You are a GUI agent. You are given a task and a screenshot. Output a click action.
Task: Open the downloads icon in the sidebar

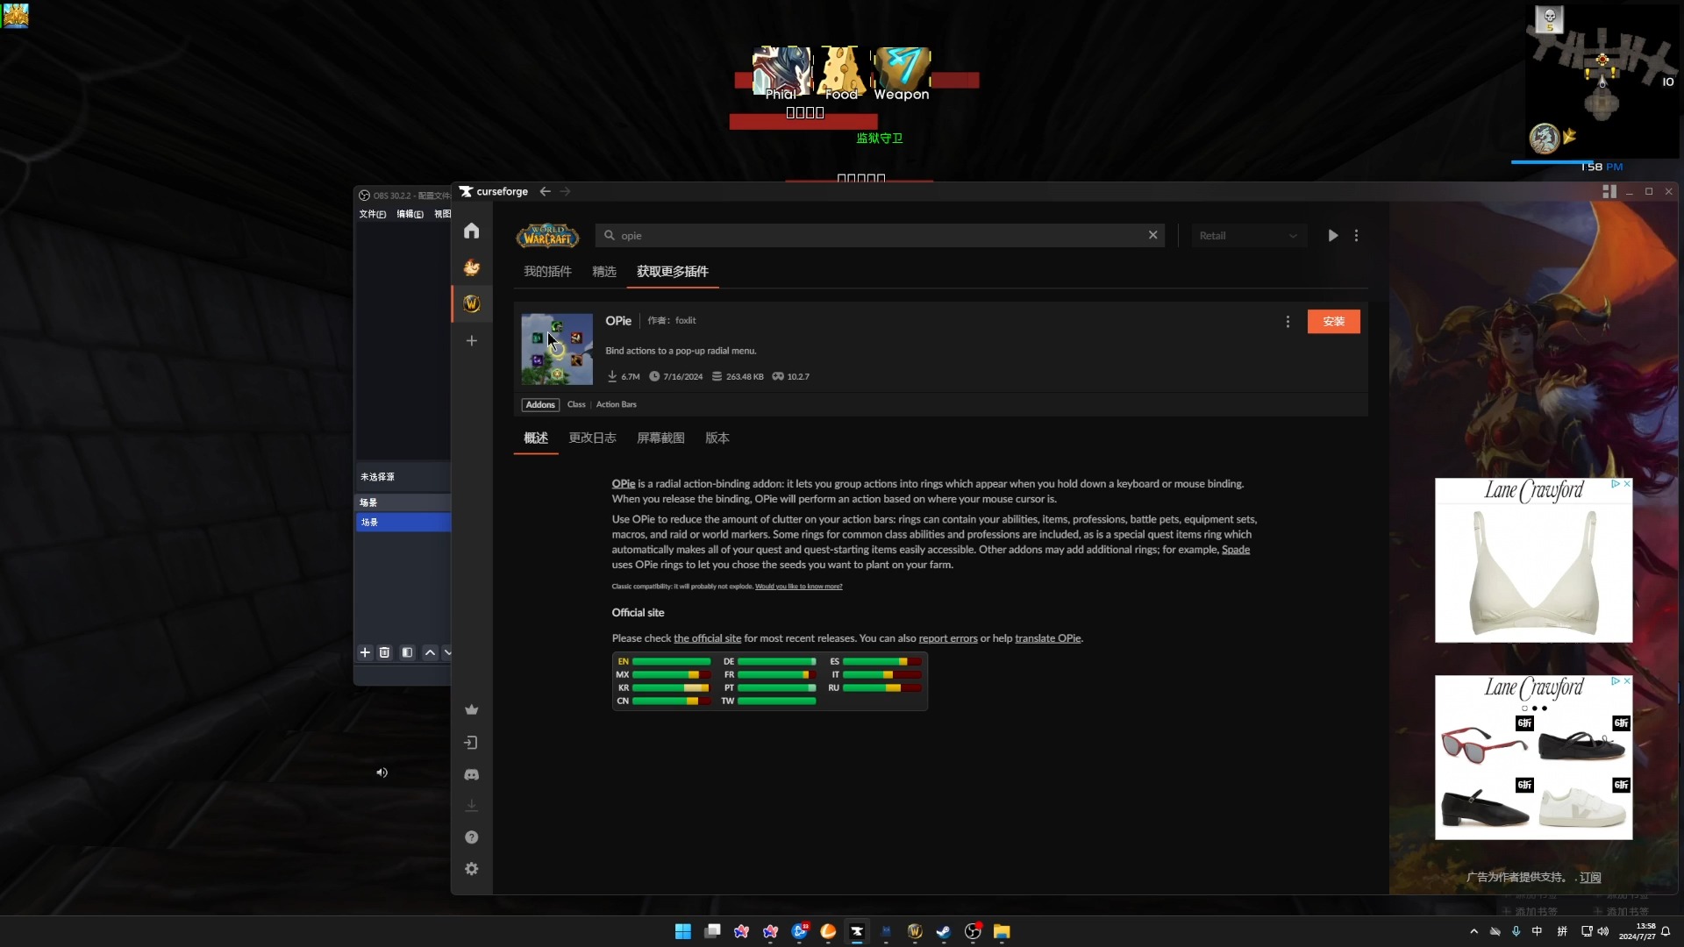pyautogui.click(x=472, y=806)
